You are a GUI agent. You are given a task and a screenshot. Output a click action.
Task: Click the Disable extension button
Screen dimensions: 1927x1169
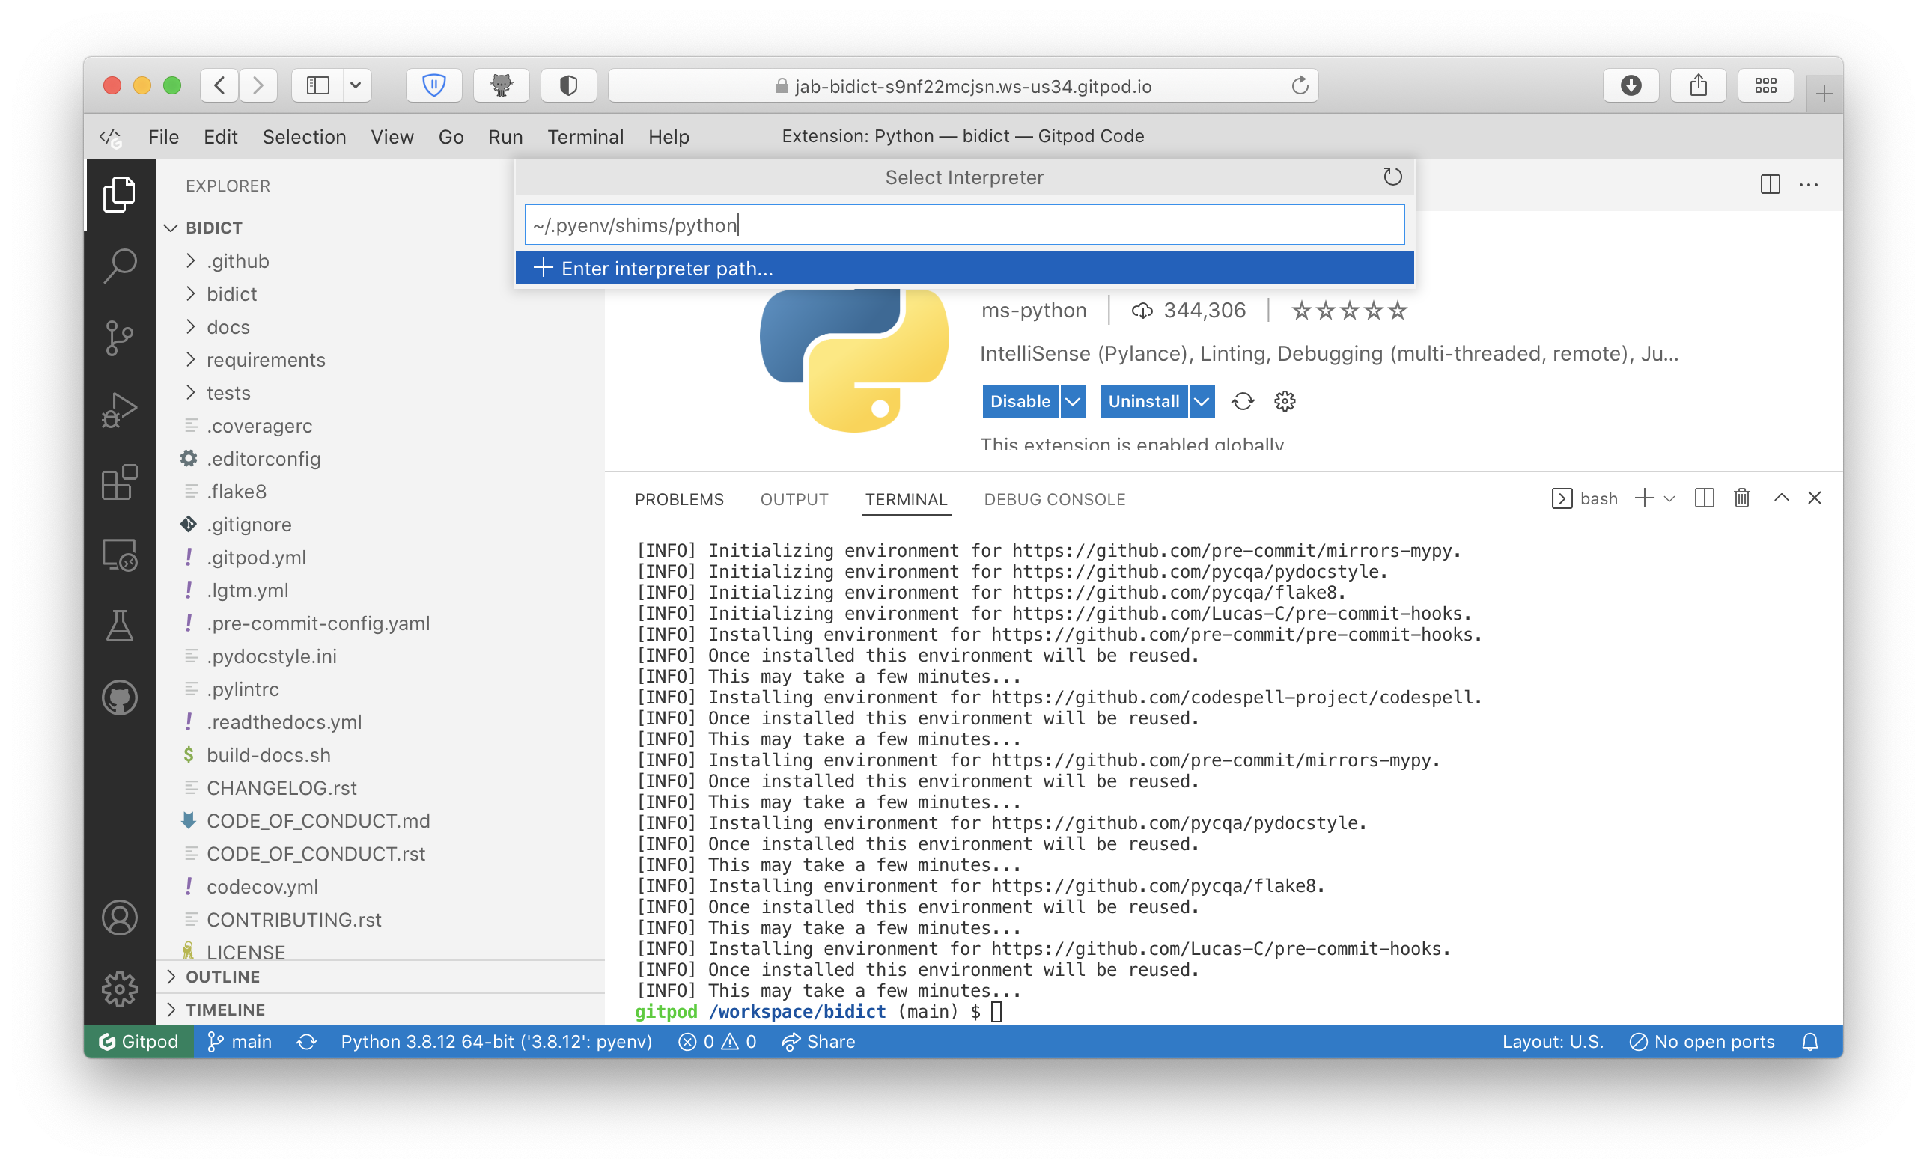[1020, 401]
